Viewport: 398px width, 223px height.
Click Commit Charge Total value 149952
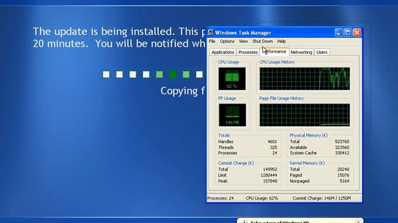[x=270, y=169]
